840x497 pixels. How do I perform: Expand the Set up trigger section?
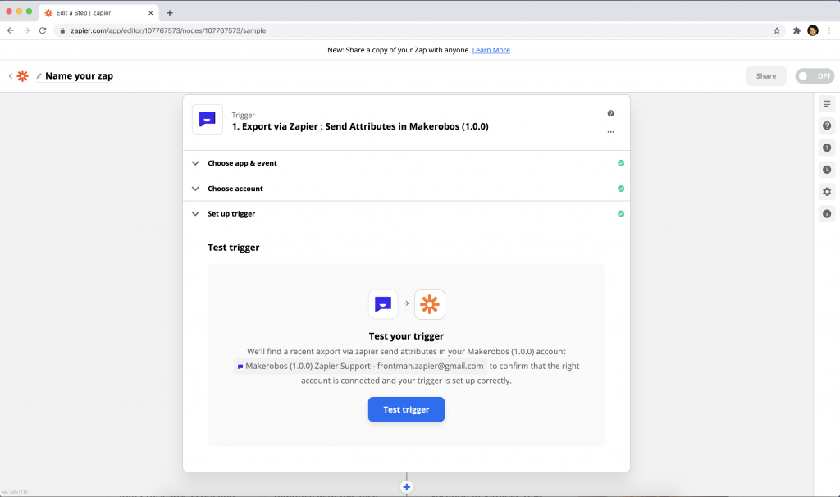pos(406,214)
